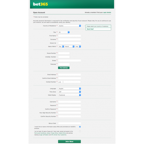Expand the Odds Display Fractional dropdown
The image size is (144, 144).
[69, 95]
